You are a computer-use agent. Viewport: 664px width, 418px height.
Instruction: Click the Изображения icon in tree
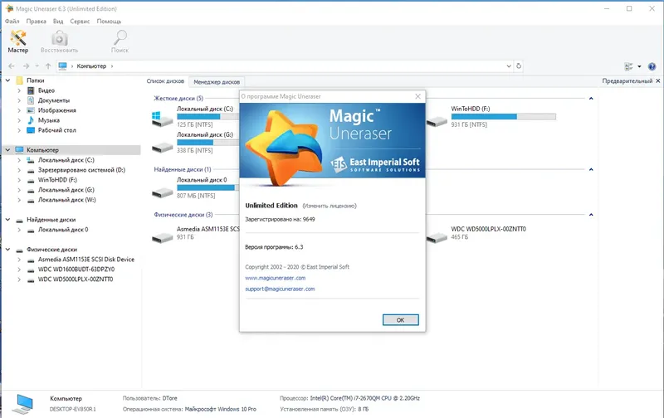[31, 110]
